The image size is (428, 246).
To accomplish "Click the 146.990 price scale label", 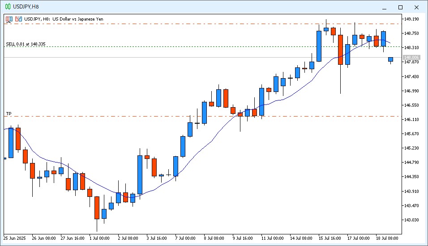I will click(411, 91).
